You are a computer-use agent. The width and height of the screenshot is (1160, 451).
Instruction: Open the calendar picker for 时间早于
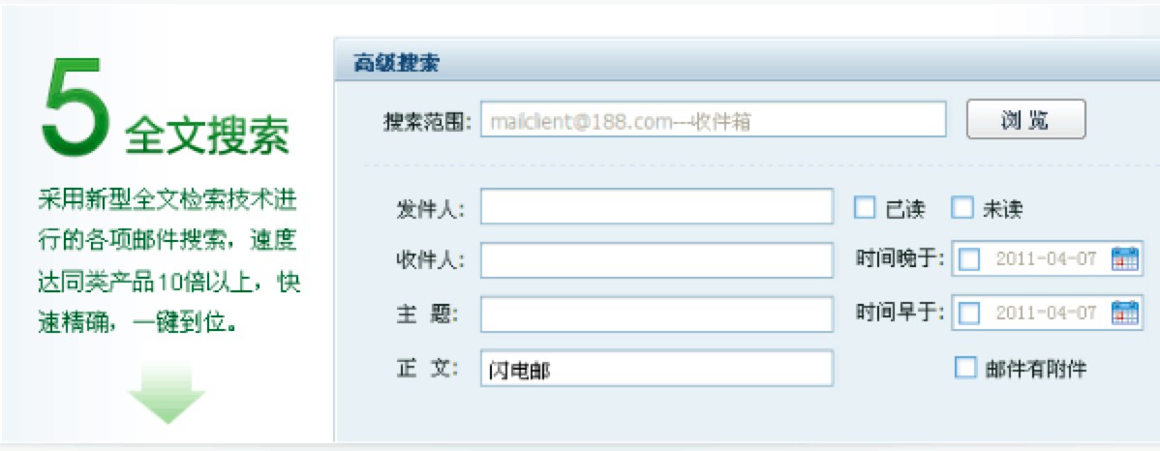coord(1124,313)
